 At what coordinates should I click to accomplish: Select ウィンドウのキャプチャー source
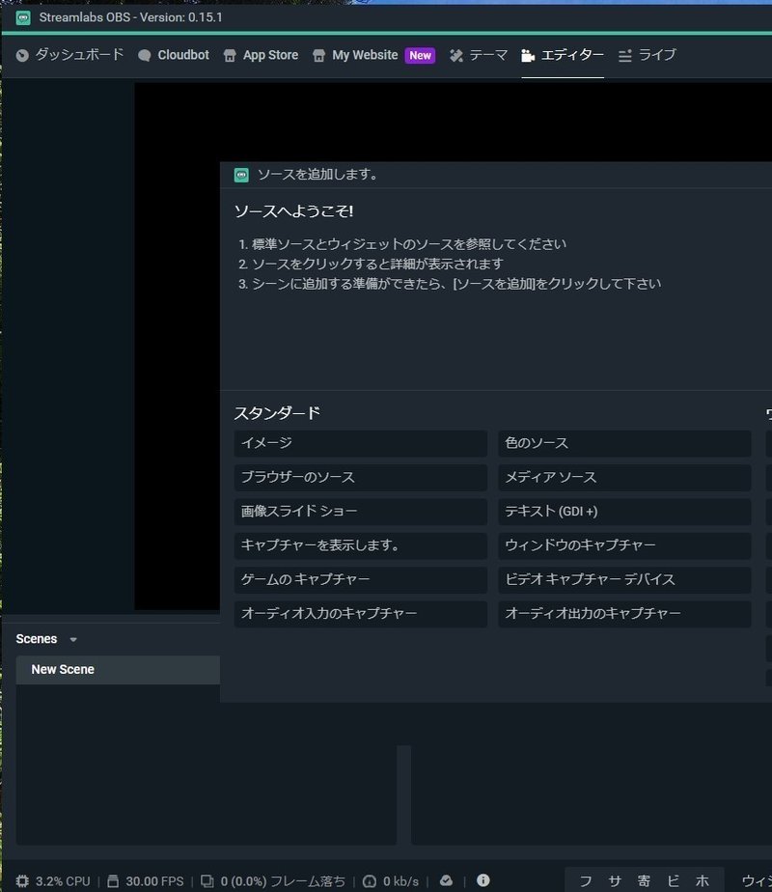click(x=624, y=545)
